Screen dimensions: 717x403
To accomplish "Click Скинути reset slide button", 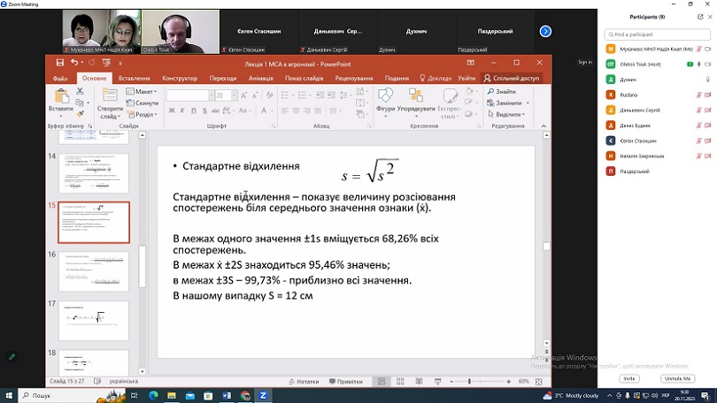I will (x=143, y=103).
